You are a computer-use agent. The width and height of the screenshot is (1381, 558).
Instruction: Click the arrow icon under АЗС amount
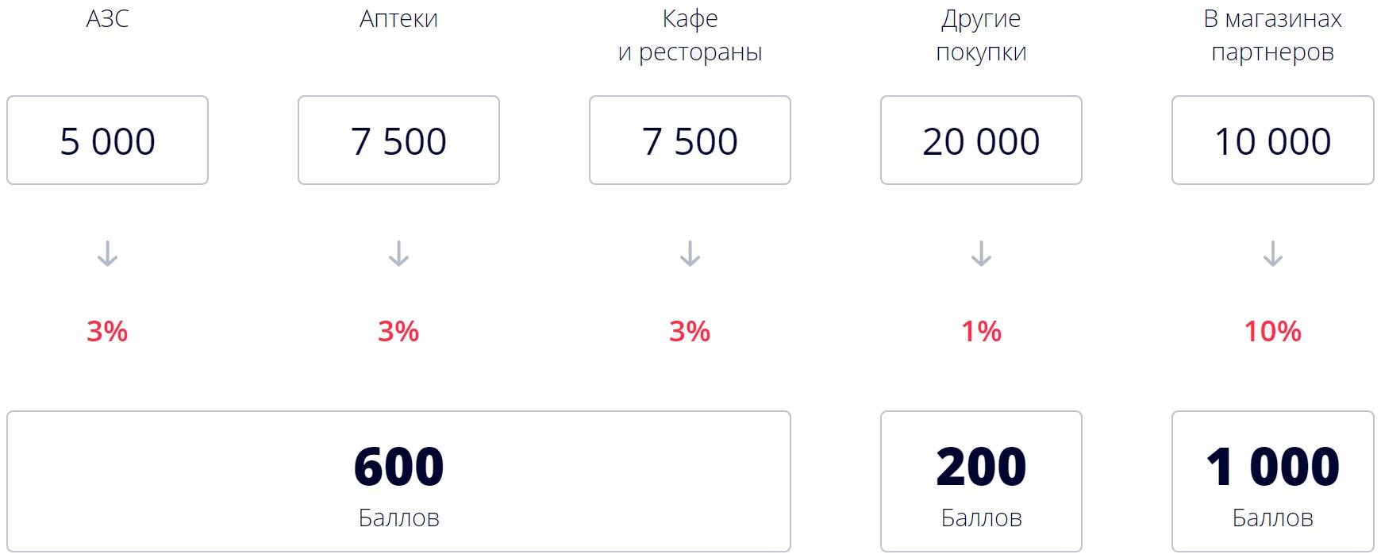107,254
